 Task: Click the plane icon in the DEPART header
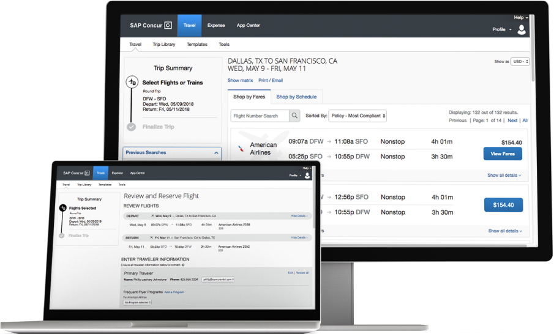tap(152, 216)
